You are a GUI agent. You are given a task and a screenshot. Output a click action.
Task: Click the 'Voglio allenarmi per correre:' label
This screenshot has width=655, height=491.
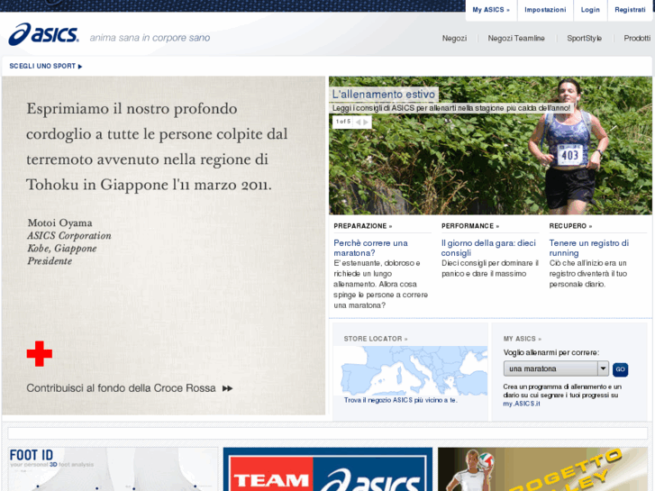551,352
